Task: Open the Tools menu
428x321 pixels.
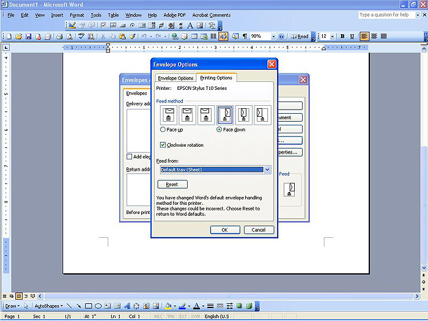Action: (x=96, y=15)
